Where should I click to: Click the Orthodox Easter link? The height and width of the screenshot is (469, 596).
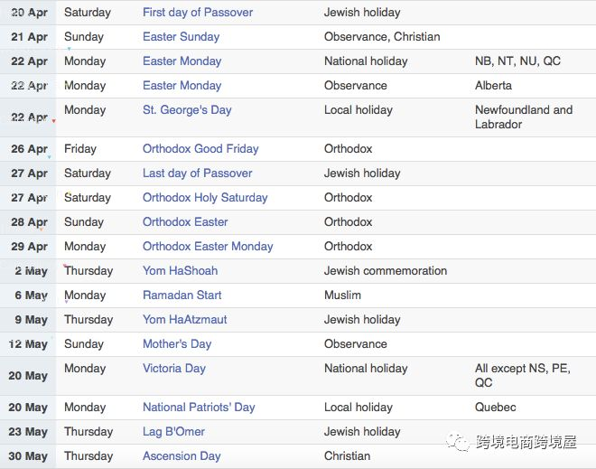185,221
